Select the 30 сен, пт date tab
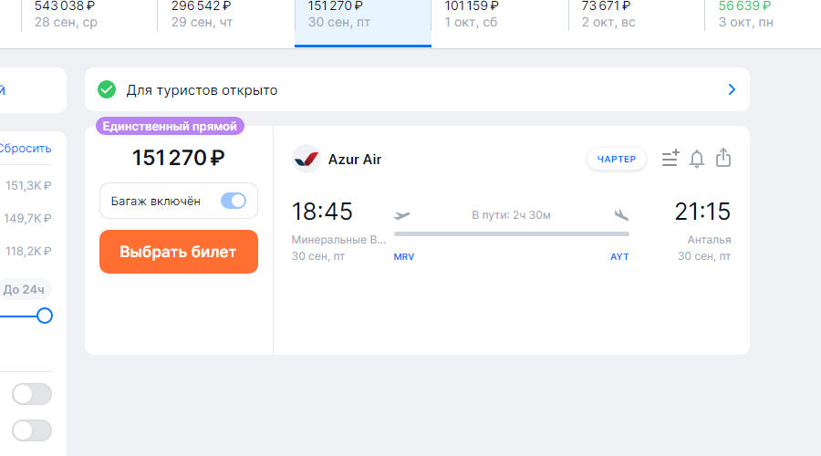 tap(362, 16)
